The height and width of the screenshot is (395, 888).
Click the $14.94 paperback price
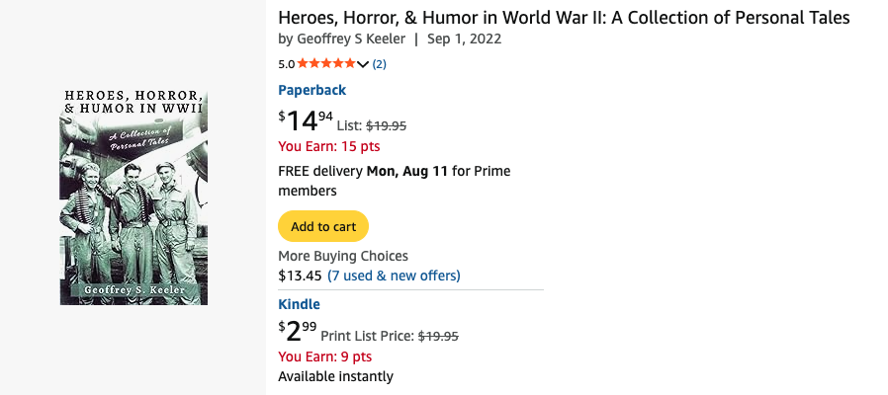coord(306,119)
